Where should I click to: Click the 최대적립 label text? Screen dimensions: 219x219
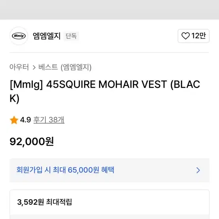tap(59, 202)
